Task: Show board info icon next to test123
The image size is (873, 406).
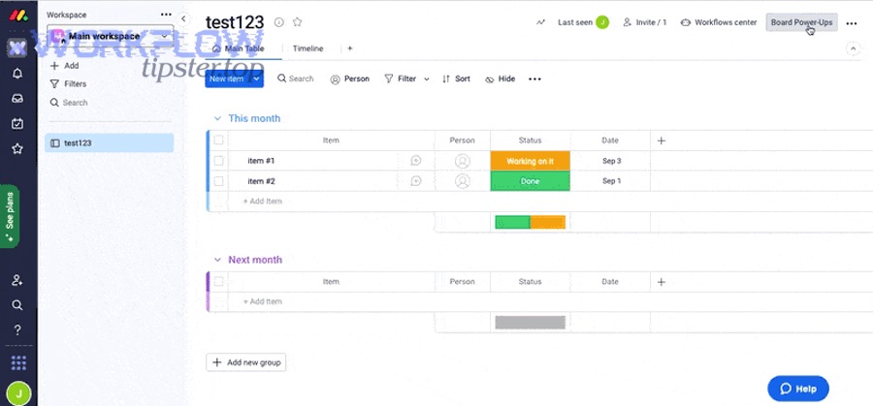Action: coord(279,22)
